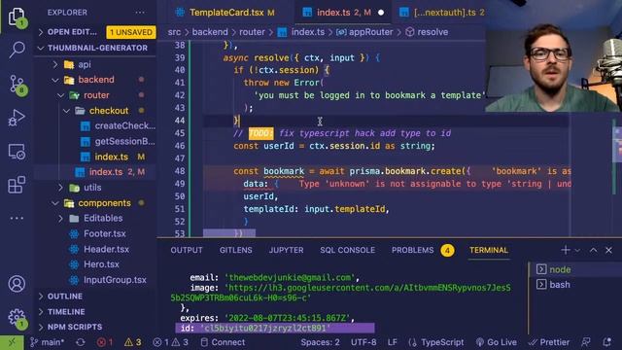The height and width of the screenshot is (350, 622).
Task: Expand the NPM SCRIPTS section
Action: point(75,327)
